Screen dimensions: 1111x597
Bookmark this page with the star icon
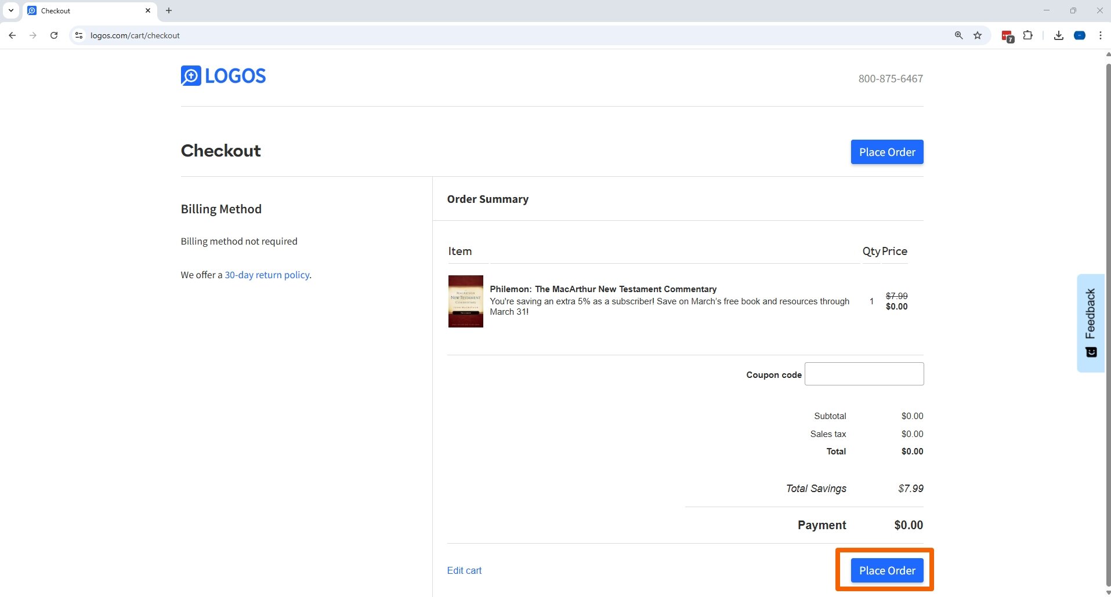click(x=978, y=35)
